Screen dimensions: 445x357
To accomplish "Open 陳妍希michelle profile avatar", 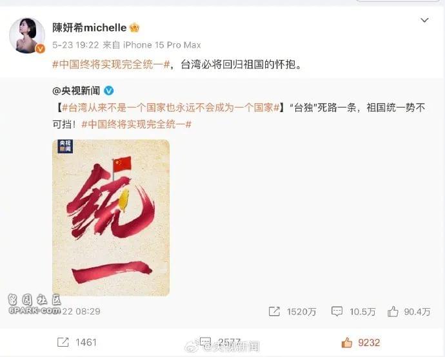I will [27, 35].
